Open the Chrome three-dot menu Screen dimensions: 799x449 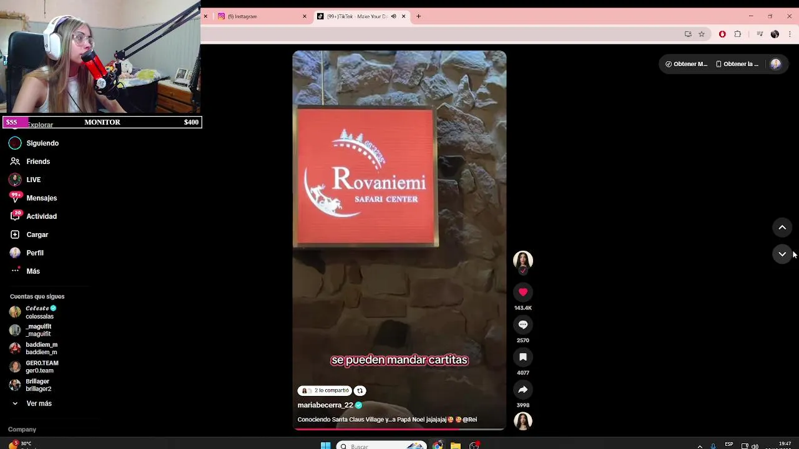790,34
